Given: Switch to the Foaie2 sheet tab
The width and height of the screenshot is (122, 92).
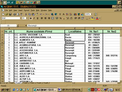Looking at the screenshot, I should (25, 83).
